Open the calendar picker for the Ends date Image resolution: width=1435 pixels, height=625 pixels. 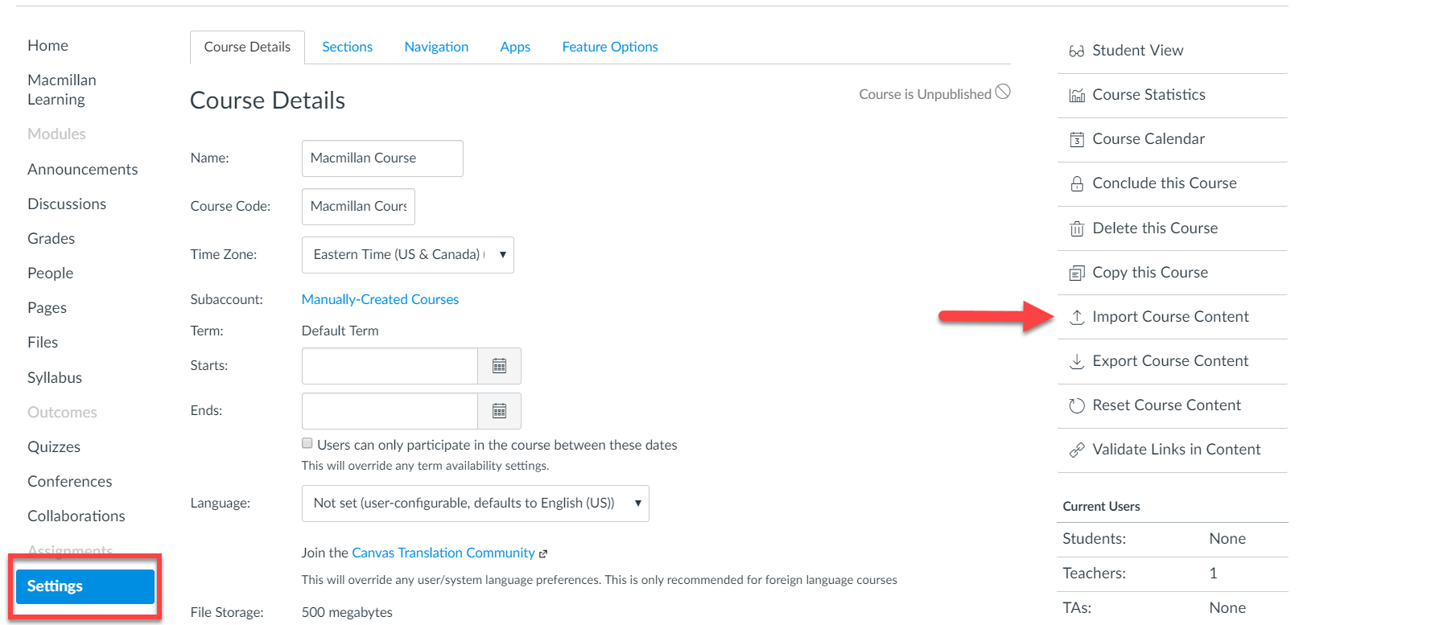(x=499, y=410)
